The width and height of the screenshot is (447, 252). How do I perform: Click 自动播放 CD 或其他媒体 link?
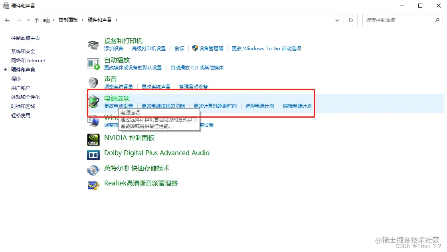(x=197, y=67)
